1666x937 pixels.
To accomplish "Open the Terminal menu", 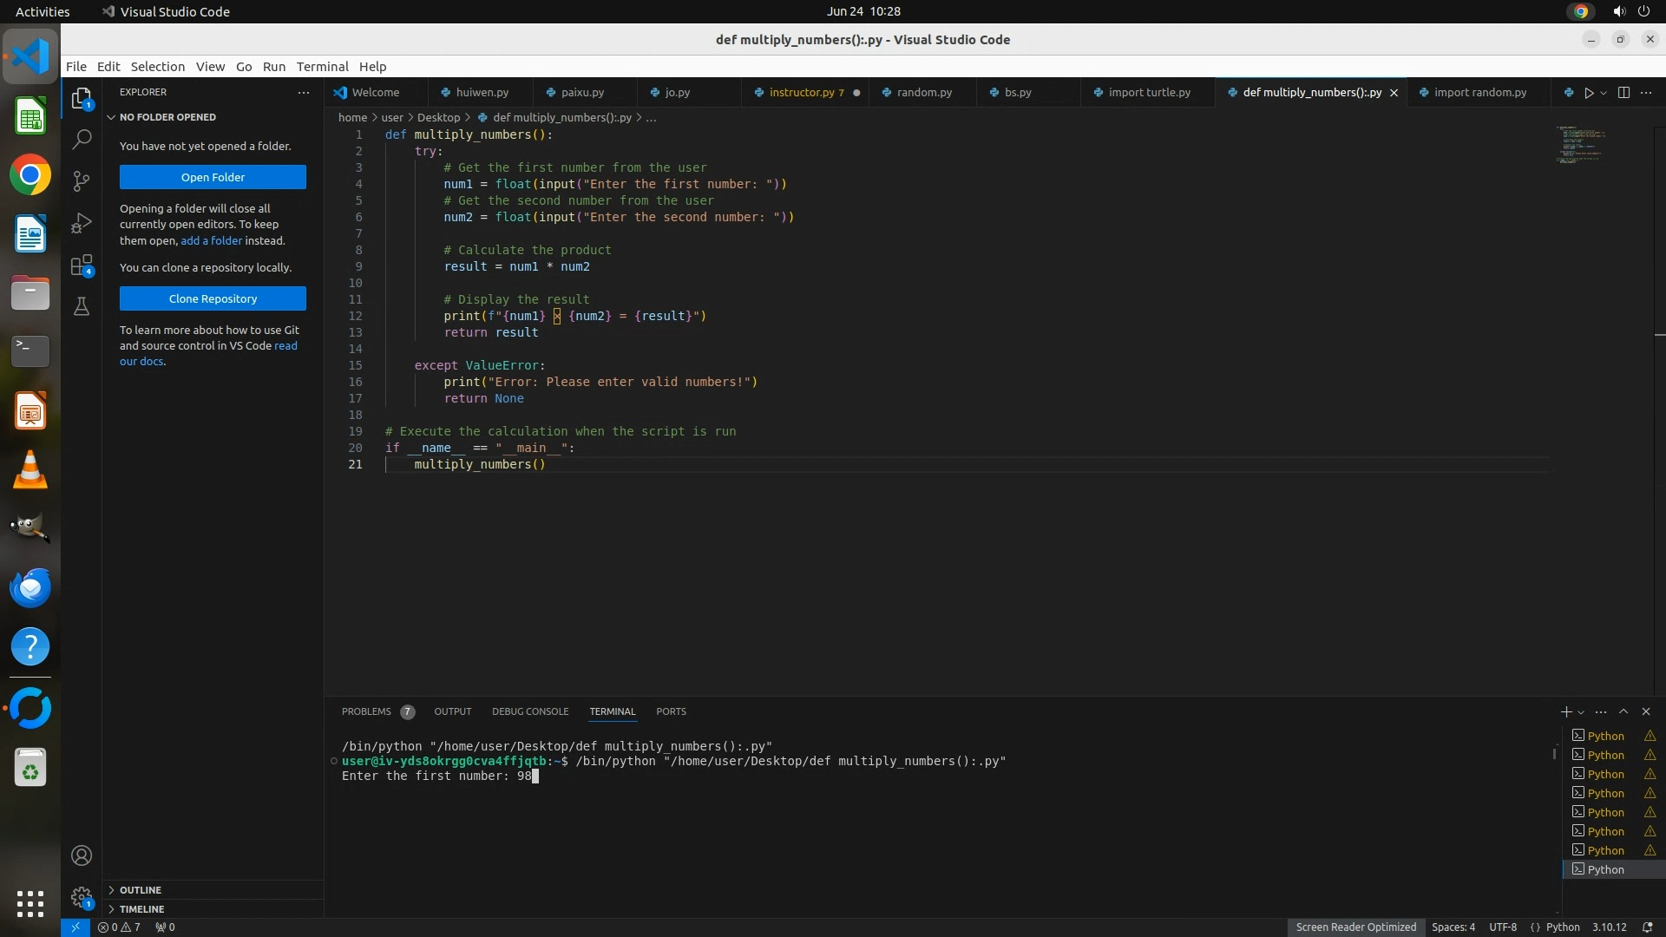I will click(x=322, y=67).
